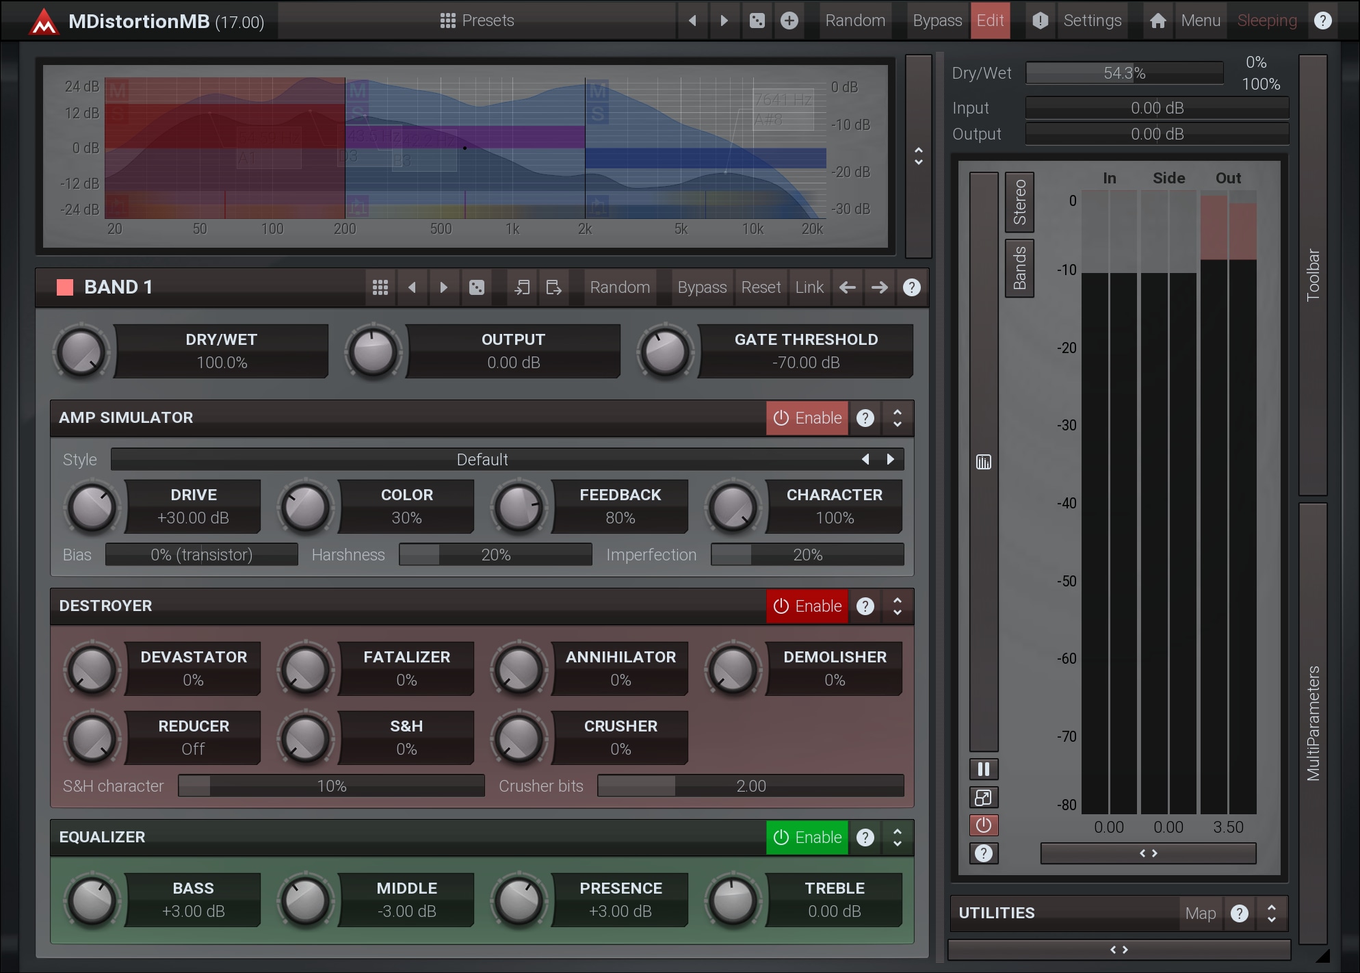This screenshot has height=973, width=1360.
Task: Click the band copy settings icon
Action: [522, 287]
